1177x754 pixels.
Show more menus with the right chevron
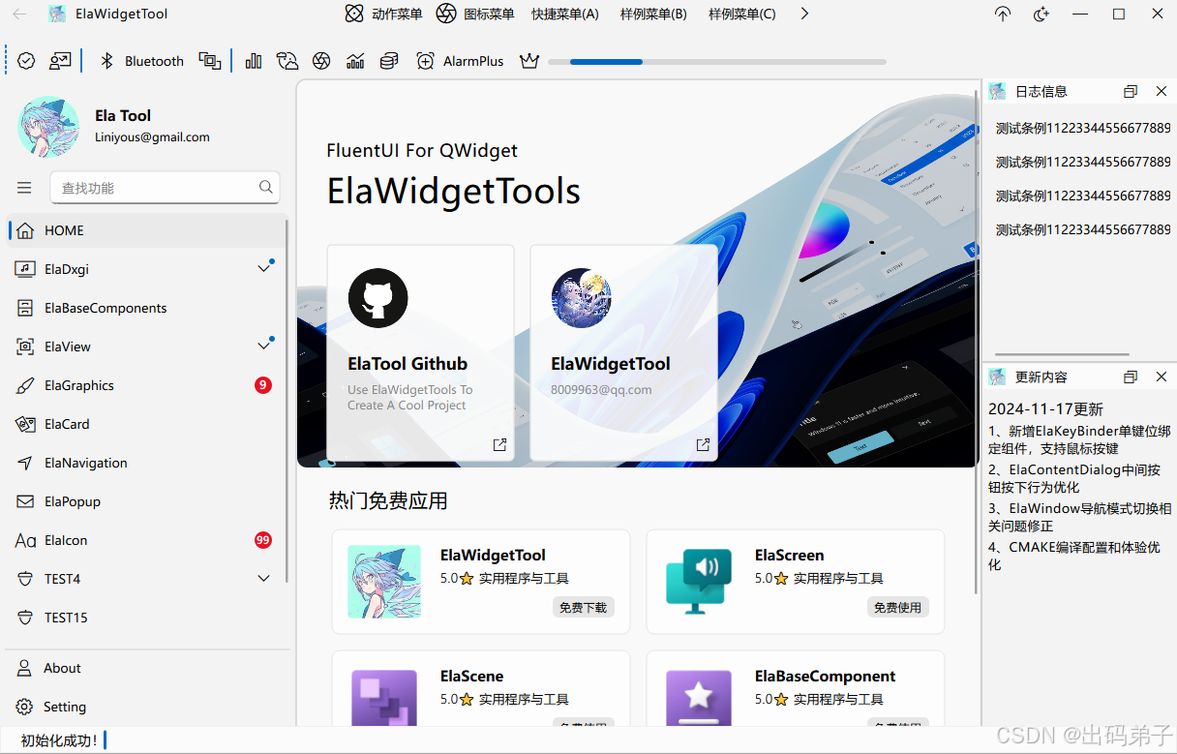[804, 14]
